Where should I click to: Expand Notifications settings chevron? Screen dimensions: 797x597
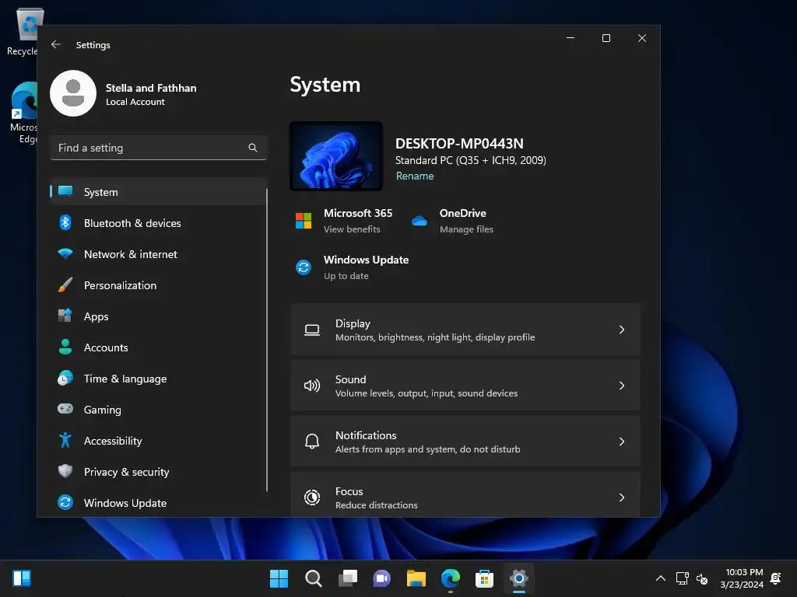point(622,442)
